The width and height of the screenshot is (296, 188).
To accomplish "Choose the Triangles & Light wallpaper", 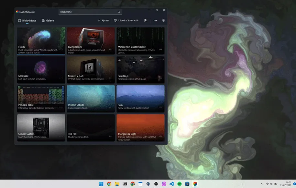I will point(140,125).
